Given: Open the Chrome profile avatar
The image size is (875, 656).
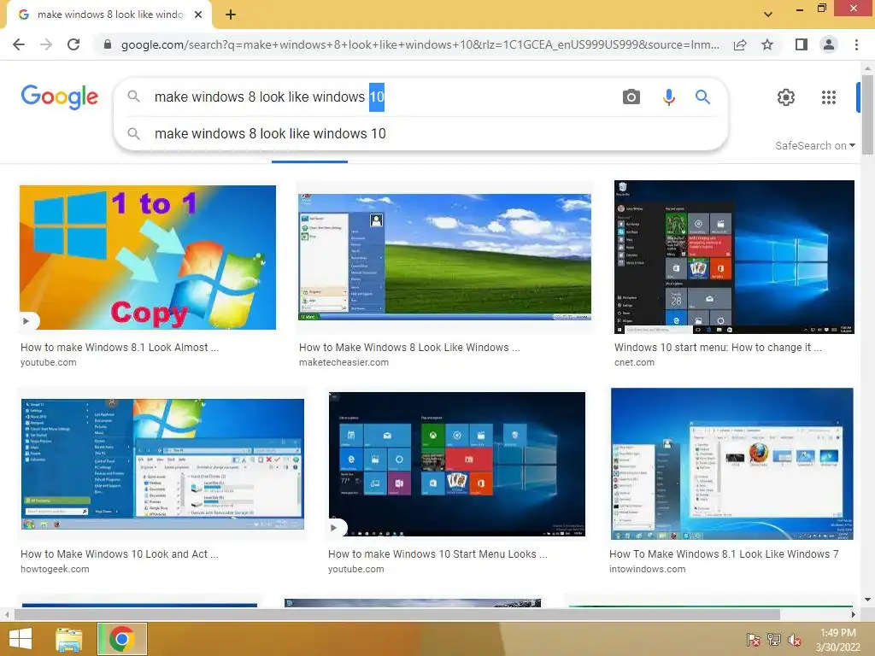Looking at the screenshot, I should coord(829,44).
